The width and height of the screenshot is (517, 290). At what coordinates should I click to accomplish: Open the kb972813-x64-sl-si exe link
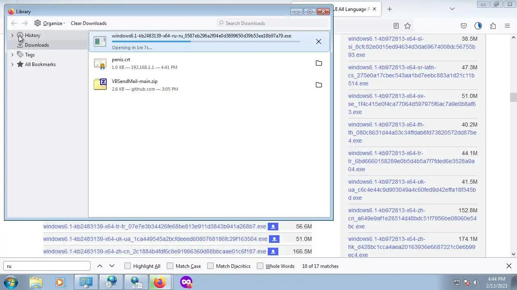pos(412,47)
